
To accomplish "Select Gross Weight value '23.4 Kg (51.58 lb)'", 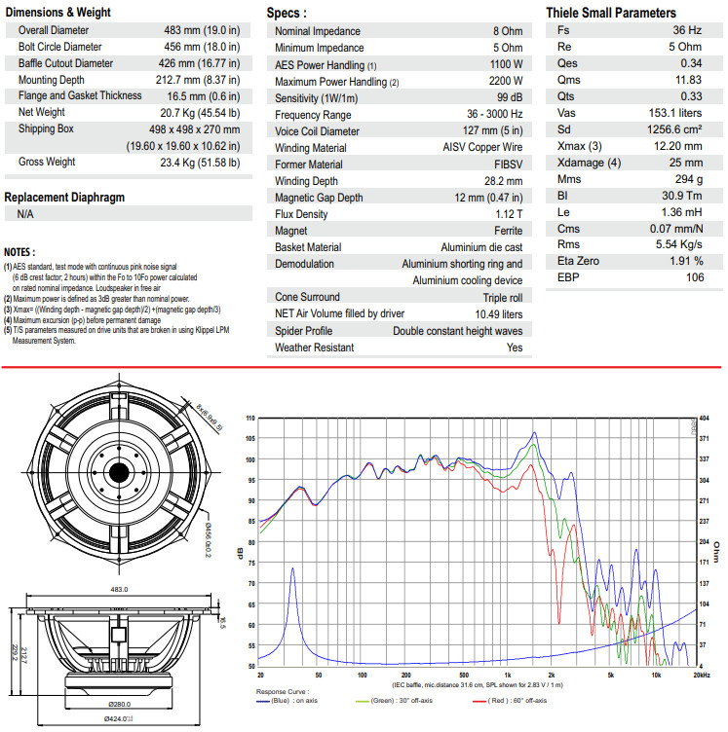I will [200, 163].
